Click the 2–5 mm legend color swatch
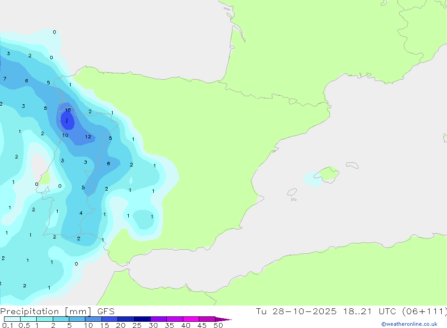447x328 pixels. [x=61, y=319]
